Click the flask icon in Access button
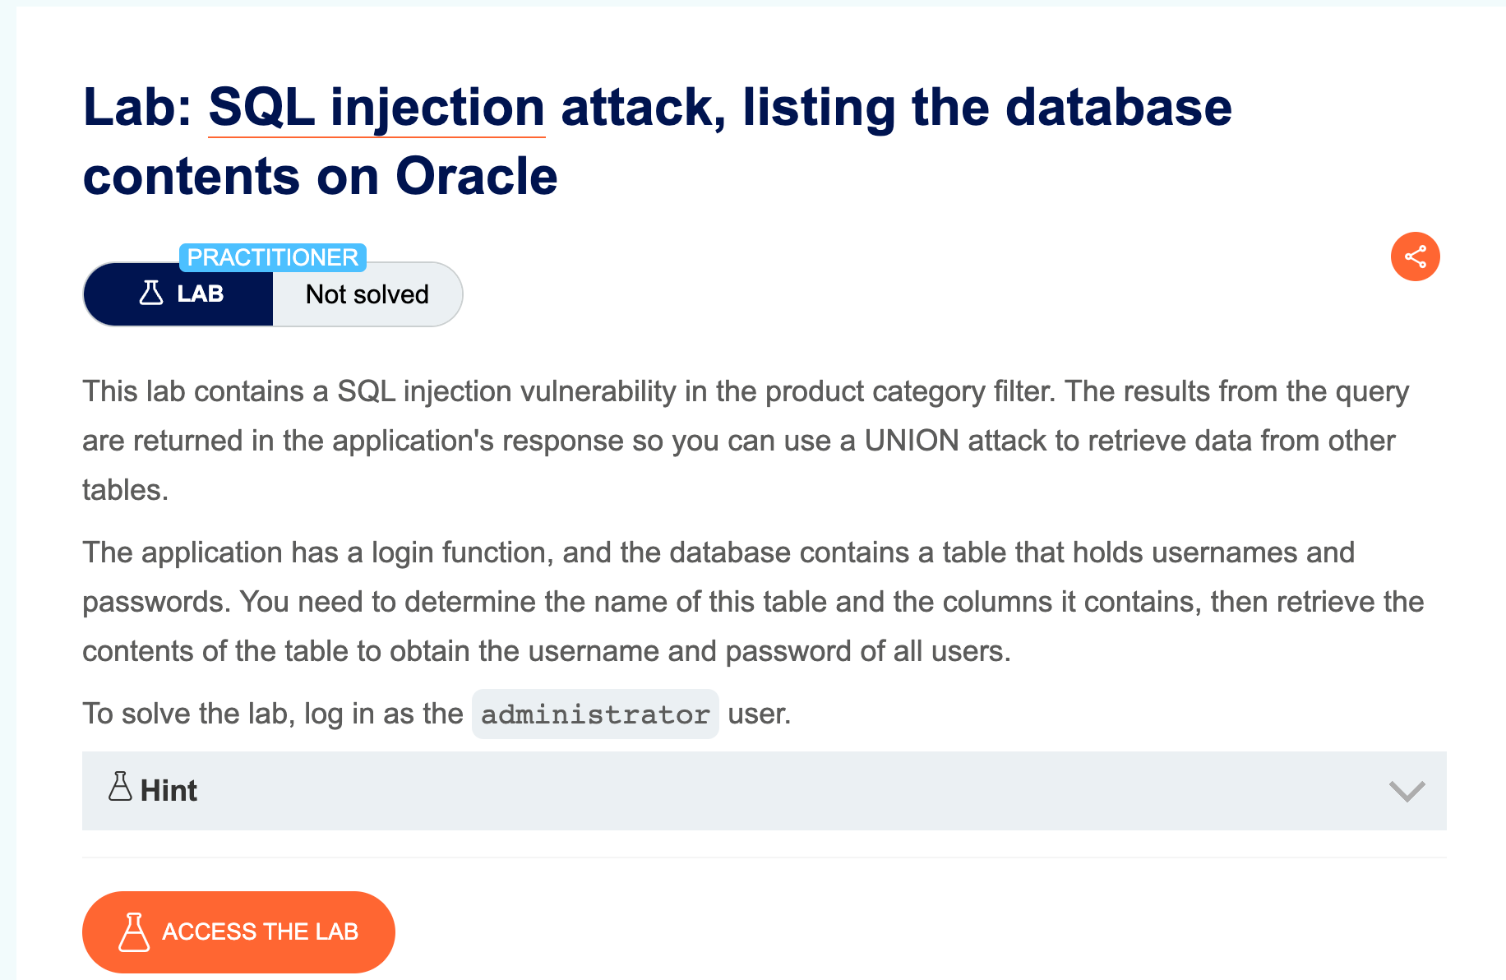This screenshot has height=980, width=1506. point(134,932)
